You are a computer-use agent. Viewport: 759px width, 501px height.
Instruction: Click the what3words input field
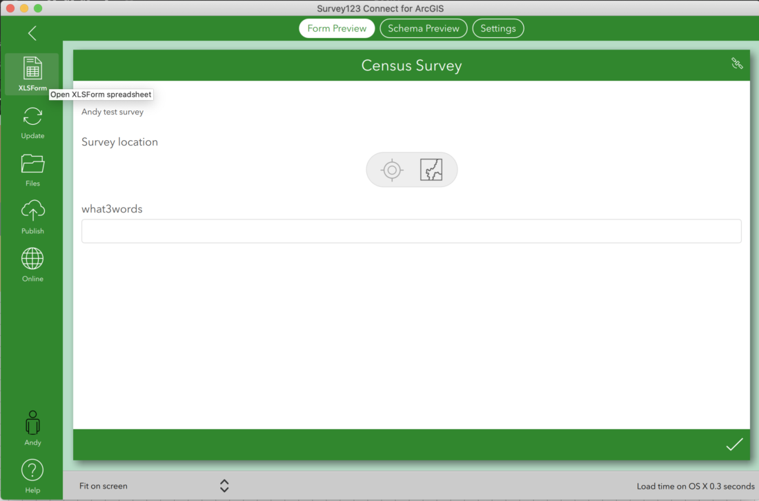coord(411,231)
